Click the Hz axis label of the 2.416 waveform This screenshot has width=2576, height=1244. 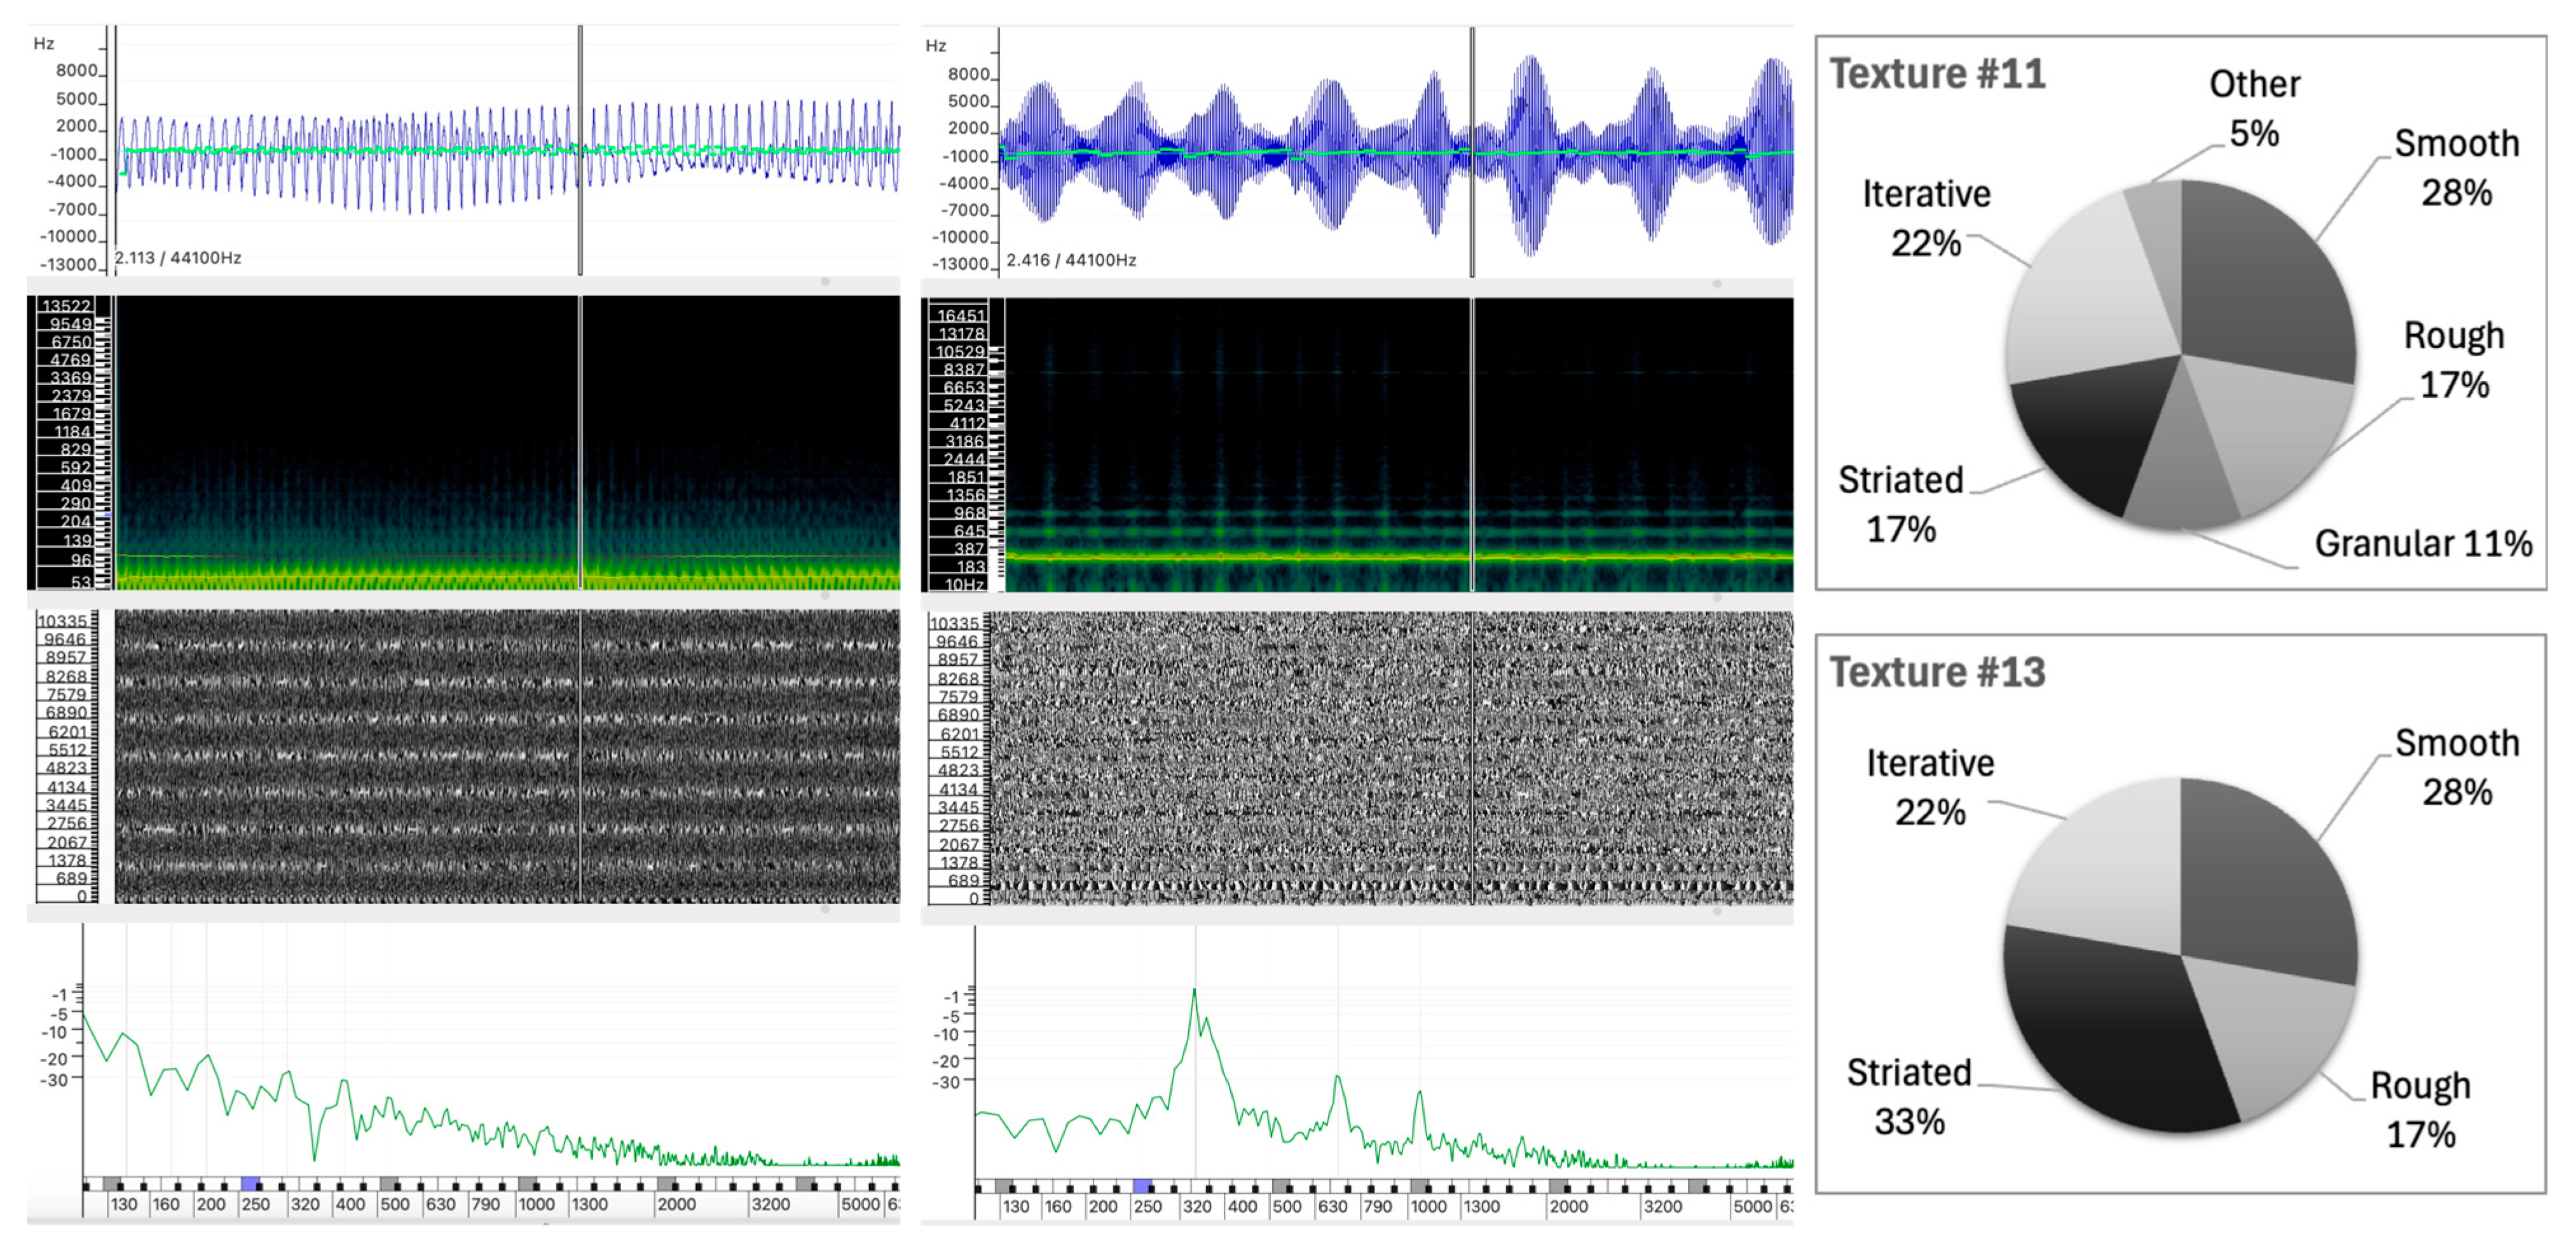936,46
